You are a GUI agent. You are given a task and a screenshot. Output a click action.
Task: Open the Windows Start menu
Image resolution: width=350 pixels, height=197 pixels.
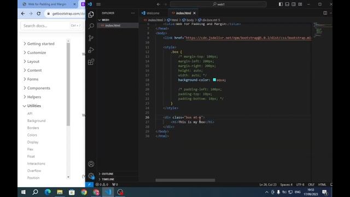coord(23,192)
